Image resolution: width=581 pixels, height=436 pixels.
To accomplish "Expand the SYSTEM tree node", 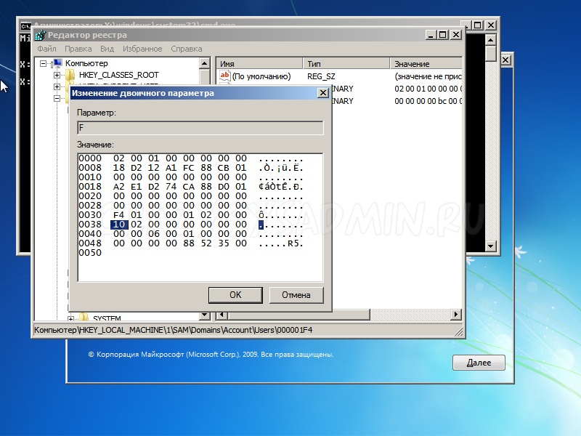I will [71, 318].
